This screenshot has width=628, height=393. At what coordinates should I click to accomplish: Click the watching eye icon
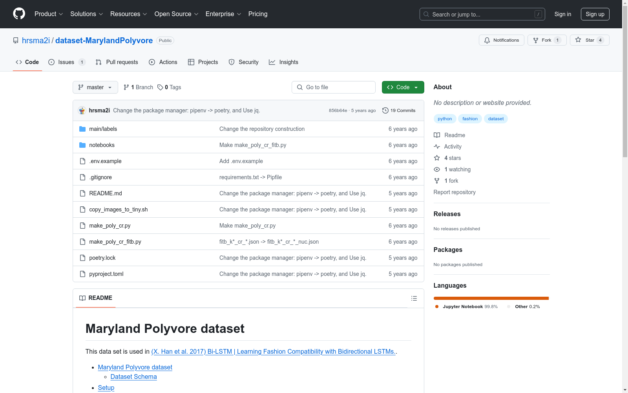(437, 169)
